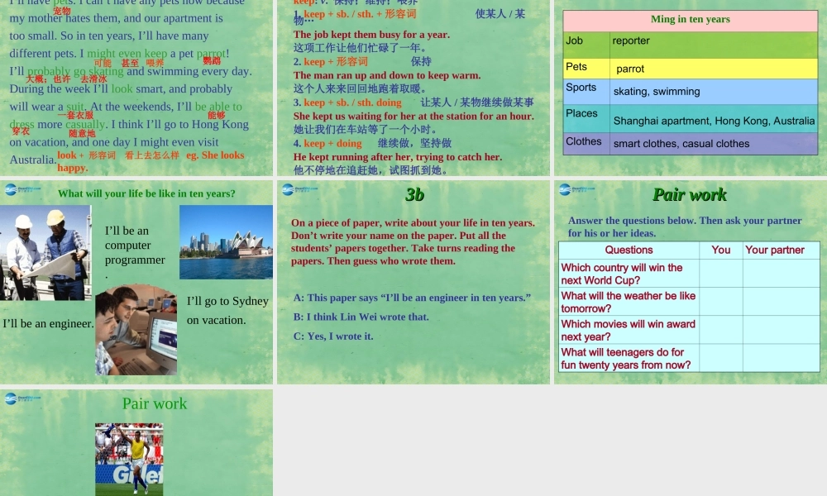Select the "skating, swimming" table cell
The image size is (827, 496).
[x=714, y=92]
